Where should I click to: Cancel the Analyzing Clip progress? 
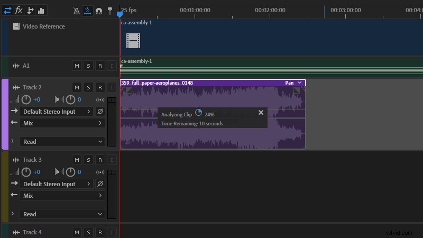261,113
